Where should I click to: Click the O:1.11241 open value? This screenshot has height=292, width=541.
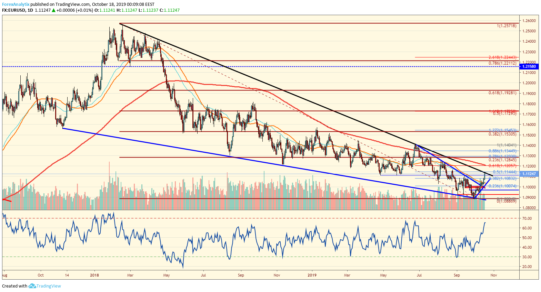105,10
